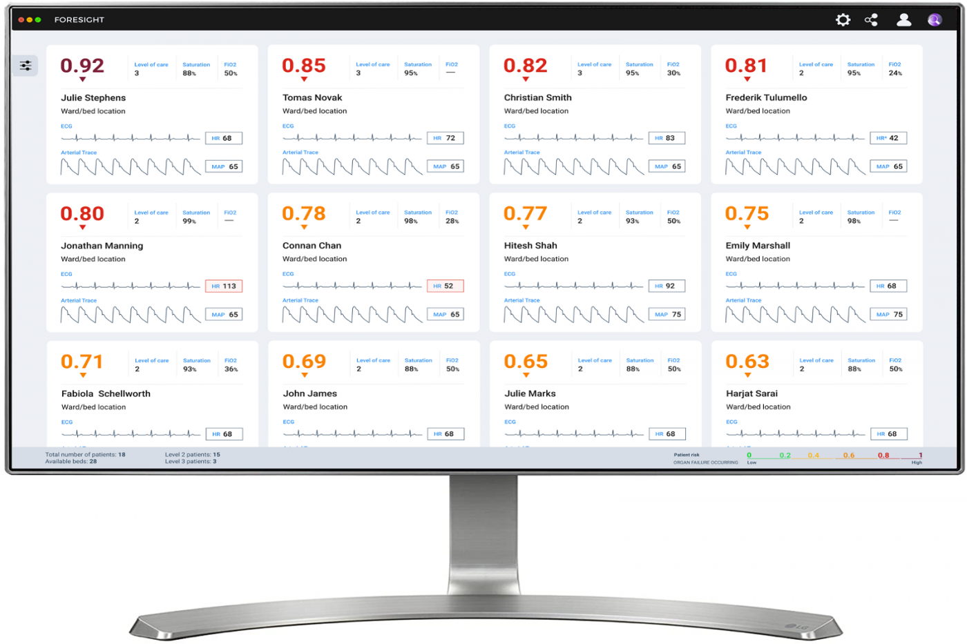Click Tomas Novak's HR 72 box
The width and height of the screenshot is (967, 644).
445,138
